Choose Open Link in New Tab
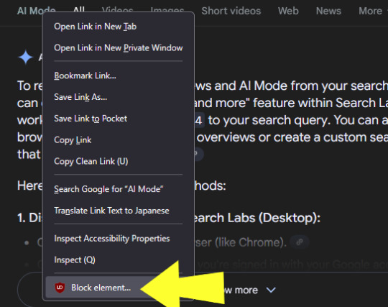 (119, 27)
